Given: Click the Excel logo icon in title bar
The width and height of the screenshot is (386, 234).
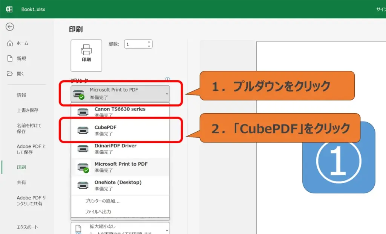Looking at the screenshot, I should point(9,9).
